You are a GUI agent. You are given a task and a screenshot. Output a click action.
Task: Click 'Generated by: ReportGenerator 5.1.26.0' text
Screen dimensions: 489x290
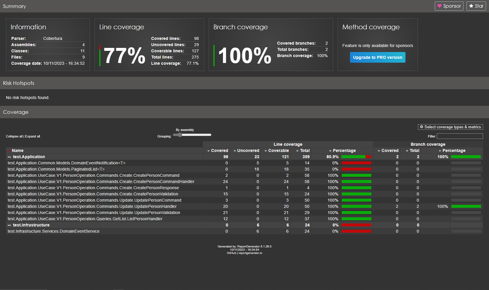245,247
